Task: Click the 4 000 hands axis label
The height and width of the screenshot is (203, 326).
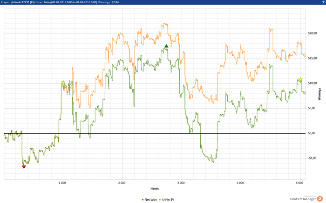Action: pyautogui.click(x=240, y=183)
